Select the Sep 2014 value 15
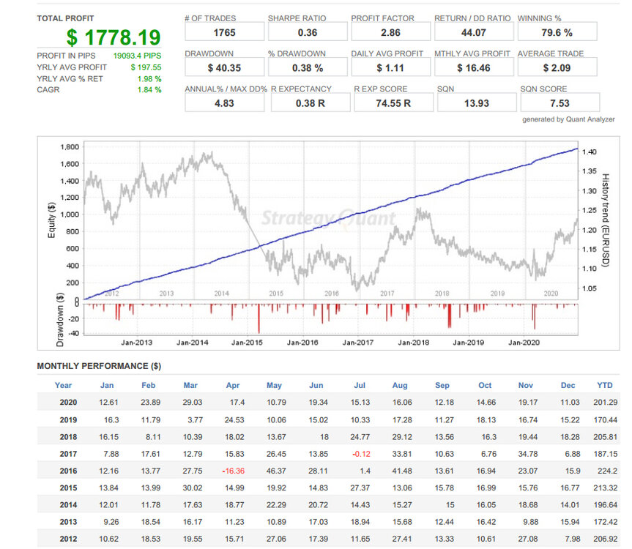Screen dimensions: 632x549 click(x=450, y=504)
